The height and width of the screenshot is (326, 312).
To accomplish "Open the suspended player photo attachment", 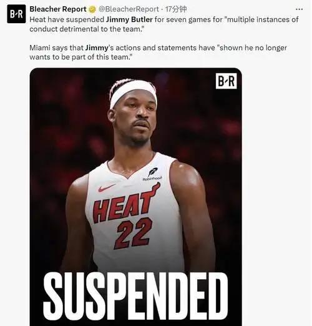I will click(135, 197).
